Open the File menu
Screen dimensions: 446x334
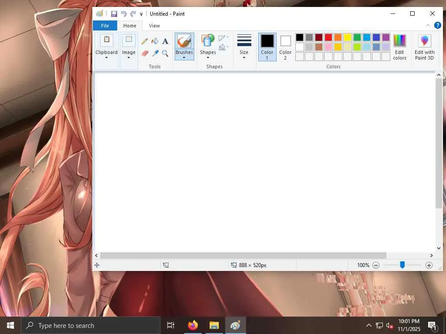pyautogui.click(x=105, y=26)
